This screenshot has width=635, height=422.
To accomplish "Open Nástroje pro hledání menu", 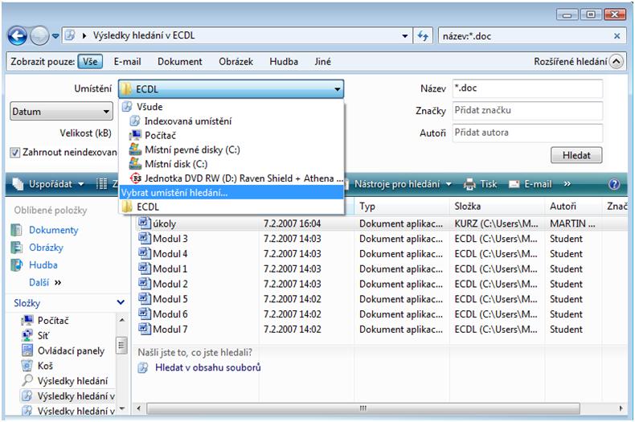I will [403, 184].
